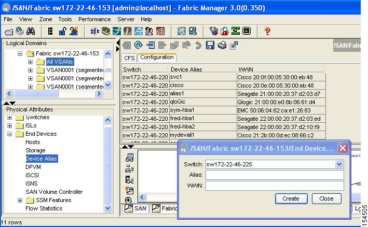Viewport: 368px width, 227px height.
Task: Click the green chart checkmark icon
Action: point(236,31)
